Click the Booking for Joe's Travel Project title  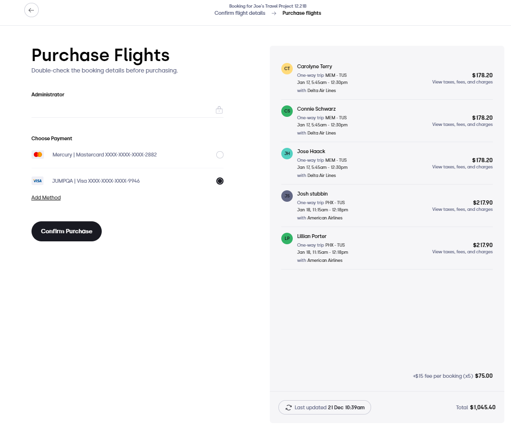point(267,6)
